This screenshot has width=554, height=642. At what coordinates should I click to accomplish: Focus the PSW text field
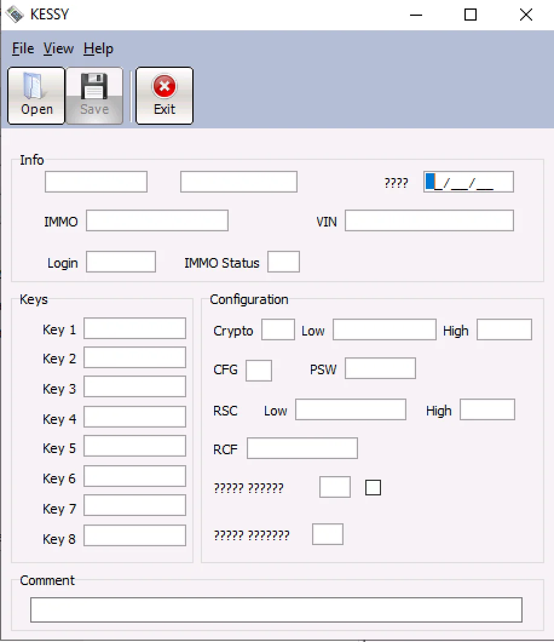[380, 368]
